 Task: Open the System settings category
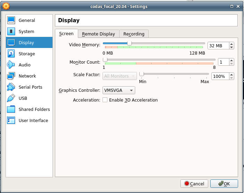click(29, 31)
